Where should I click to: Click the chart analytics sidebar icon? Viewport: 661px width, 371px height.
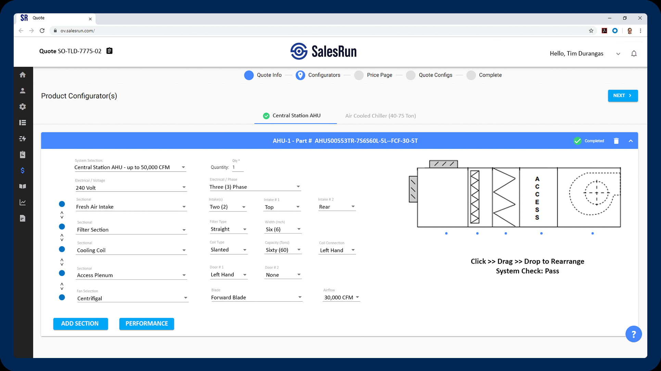[x=23, y=202]
